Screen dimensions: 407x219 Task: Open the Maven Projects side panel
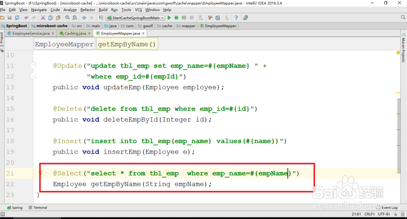(403, 48)
